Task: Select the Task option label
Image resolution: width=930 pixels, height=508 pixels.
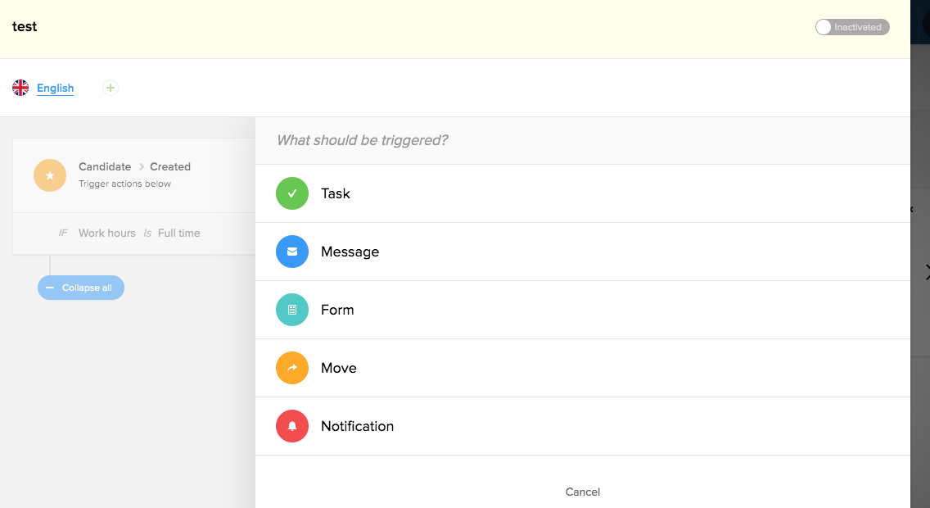Action: (336, 193)
